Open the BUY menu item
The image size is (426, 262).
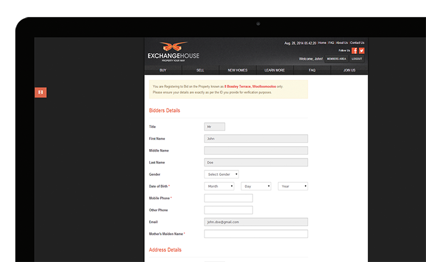tap(162, 70)
